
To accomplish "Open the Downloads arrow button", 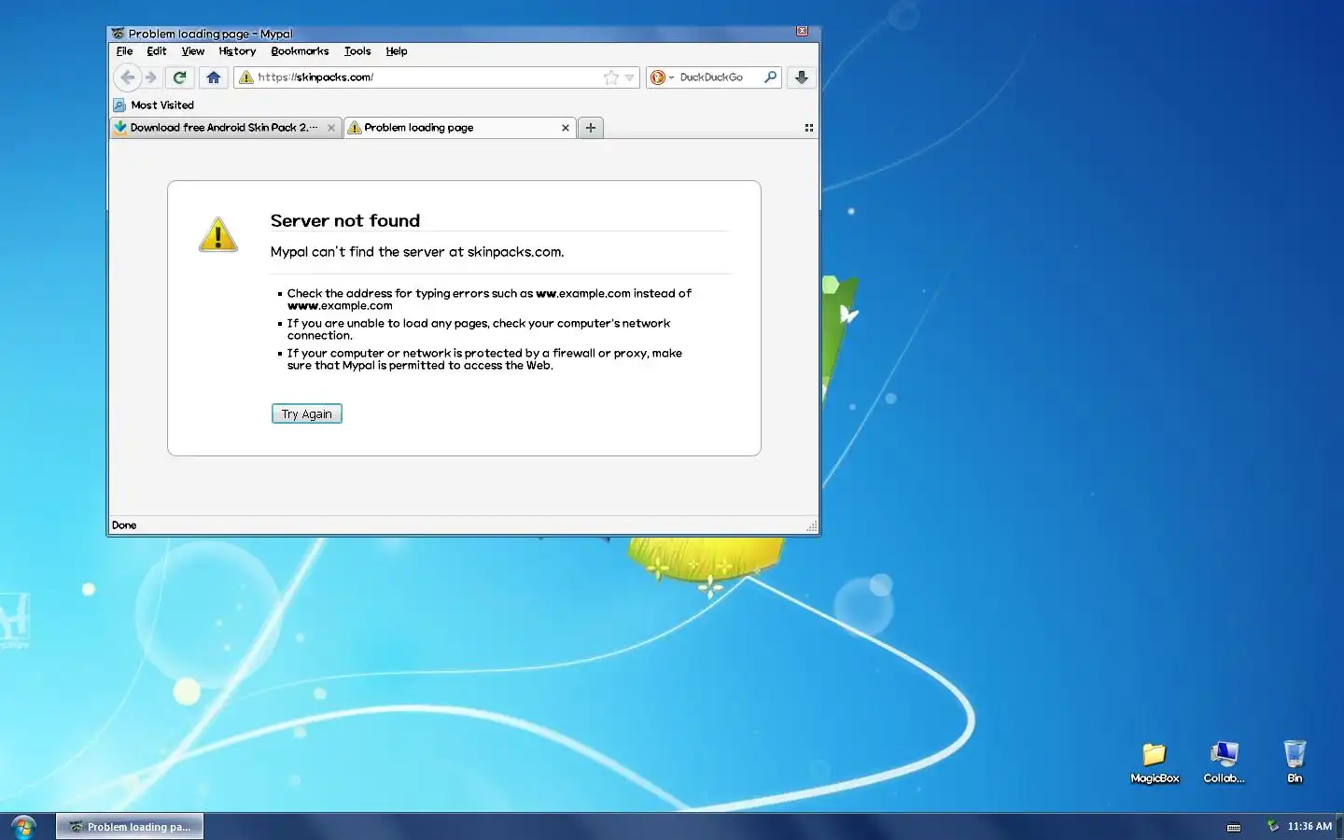I will click(x=802, y=77).
